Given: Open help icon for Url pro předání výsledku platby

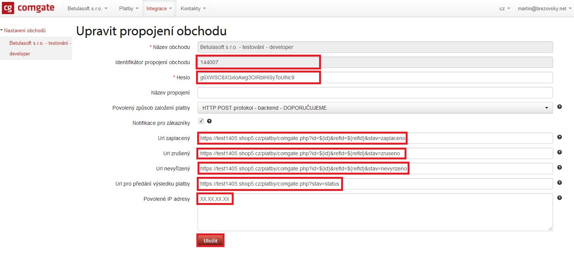Looking at the screenshot, I should point(559,183).
